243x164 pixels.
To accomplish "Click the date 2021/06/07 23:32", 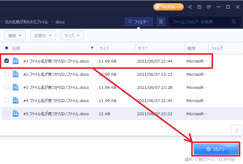I will point(155,114).
